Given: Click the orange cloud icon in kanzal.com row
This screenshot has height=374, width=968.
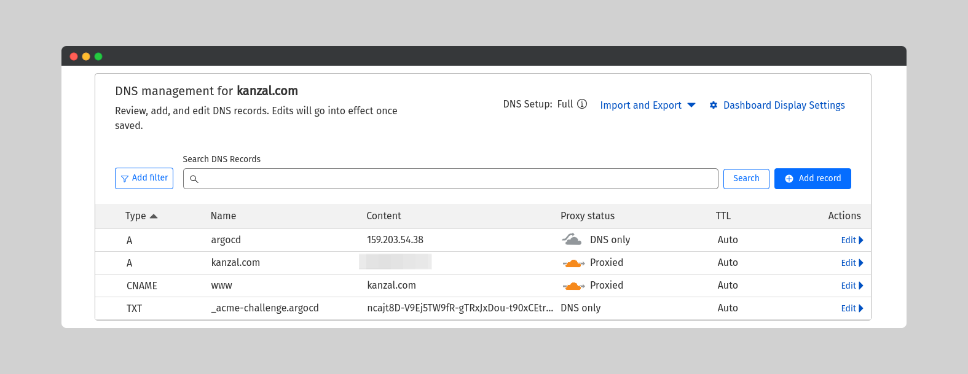Looking at the screenshot, I should [x=573, y=263].
